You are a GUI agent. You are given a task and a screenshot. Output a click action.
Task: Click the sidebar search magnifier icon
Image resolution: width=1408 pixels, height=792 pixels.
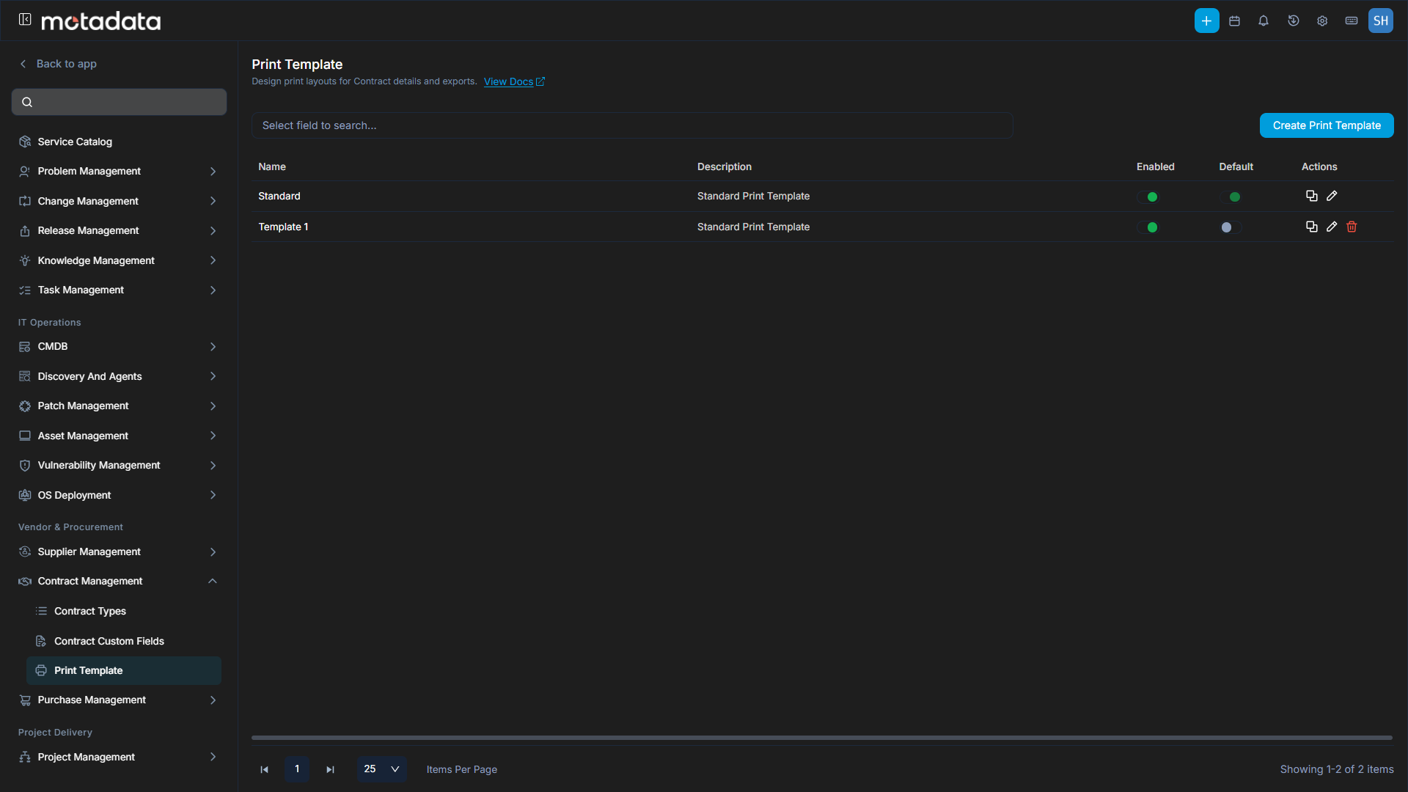pos(27,102)
